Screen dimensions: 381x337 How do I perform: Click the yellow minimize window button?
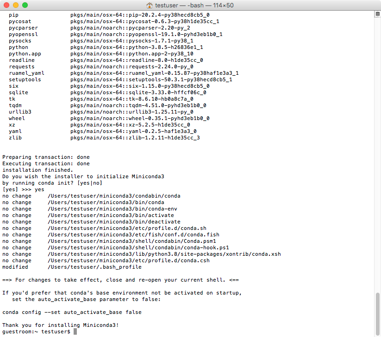point(16,5)
